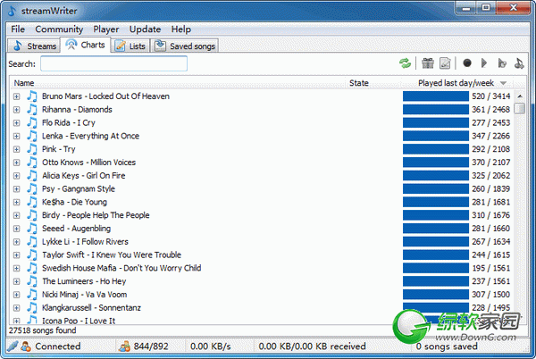Click the sort arrow on Played column
The height and width of the screenshot is (359, 536).
503,83
